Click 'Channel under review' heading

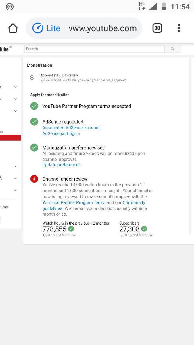[x=65, y=179]
